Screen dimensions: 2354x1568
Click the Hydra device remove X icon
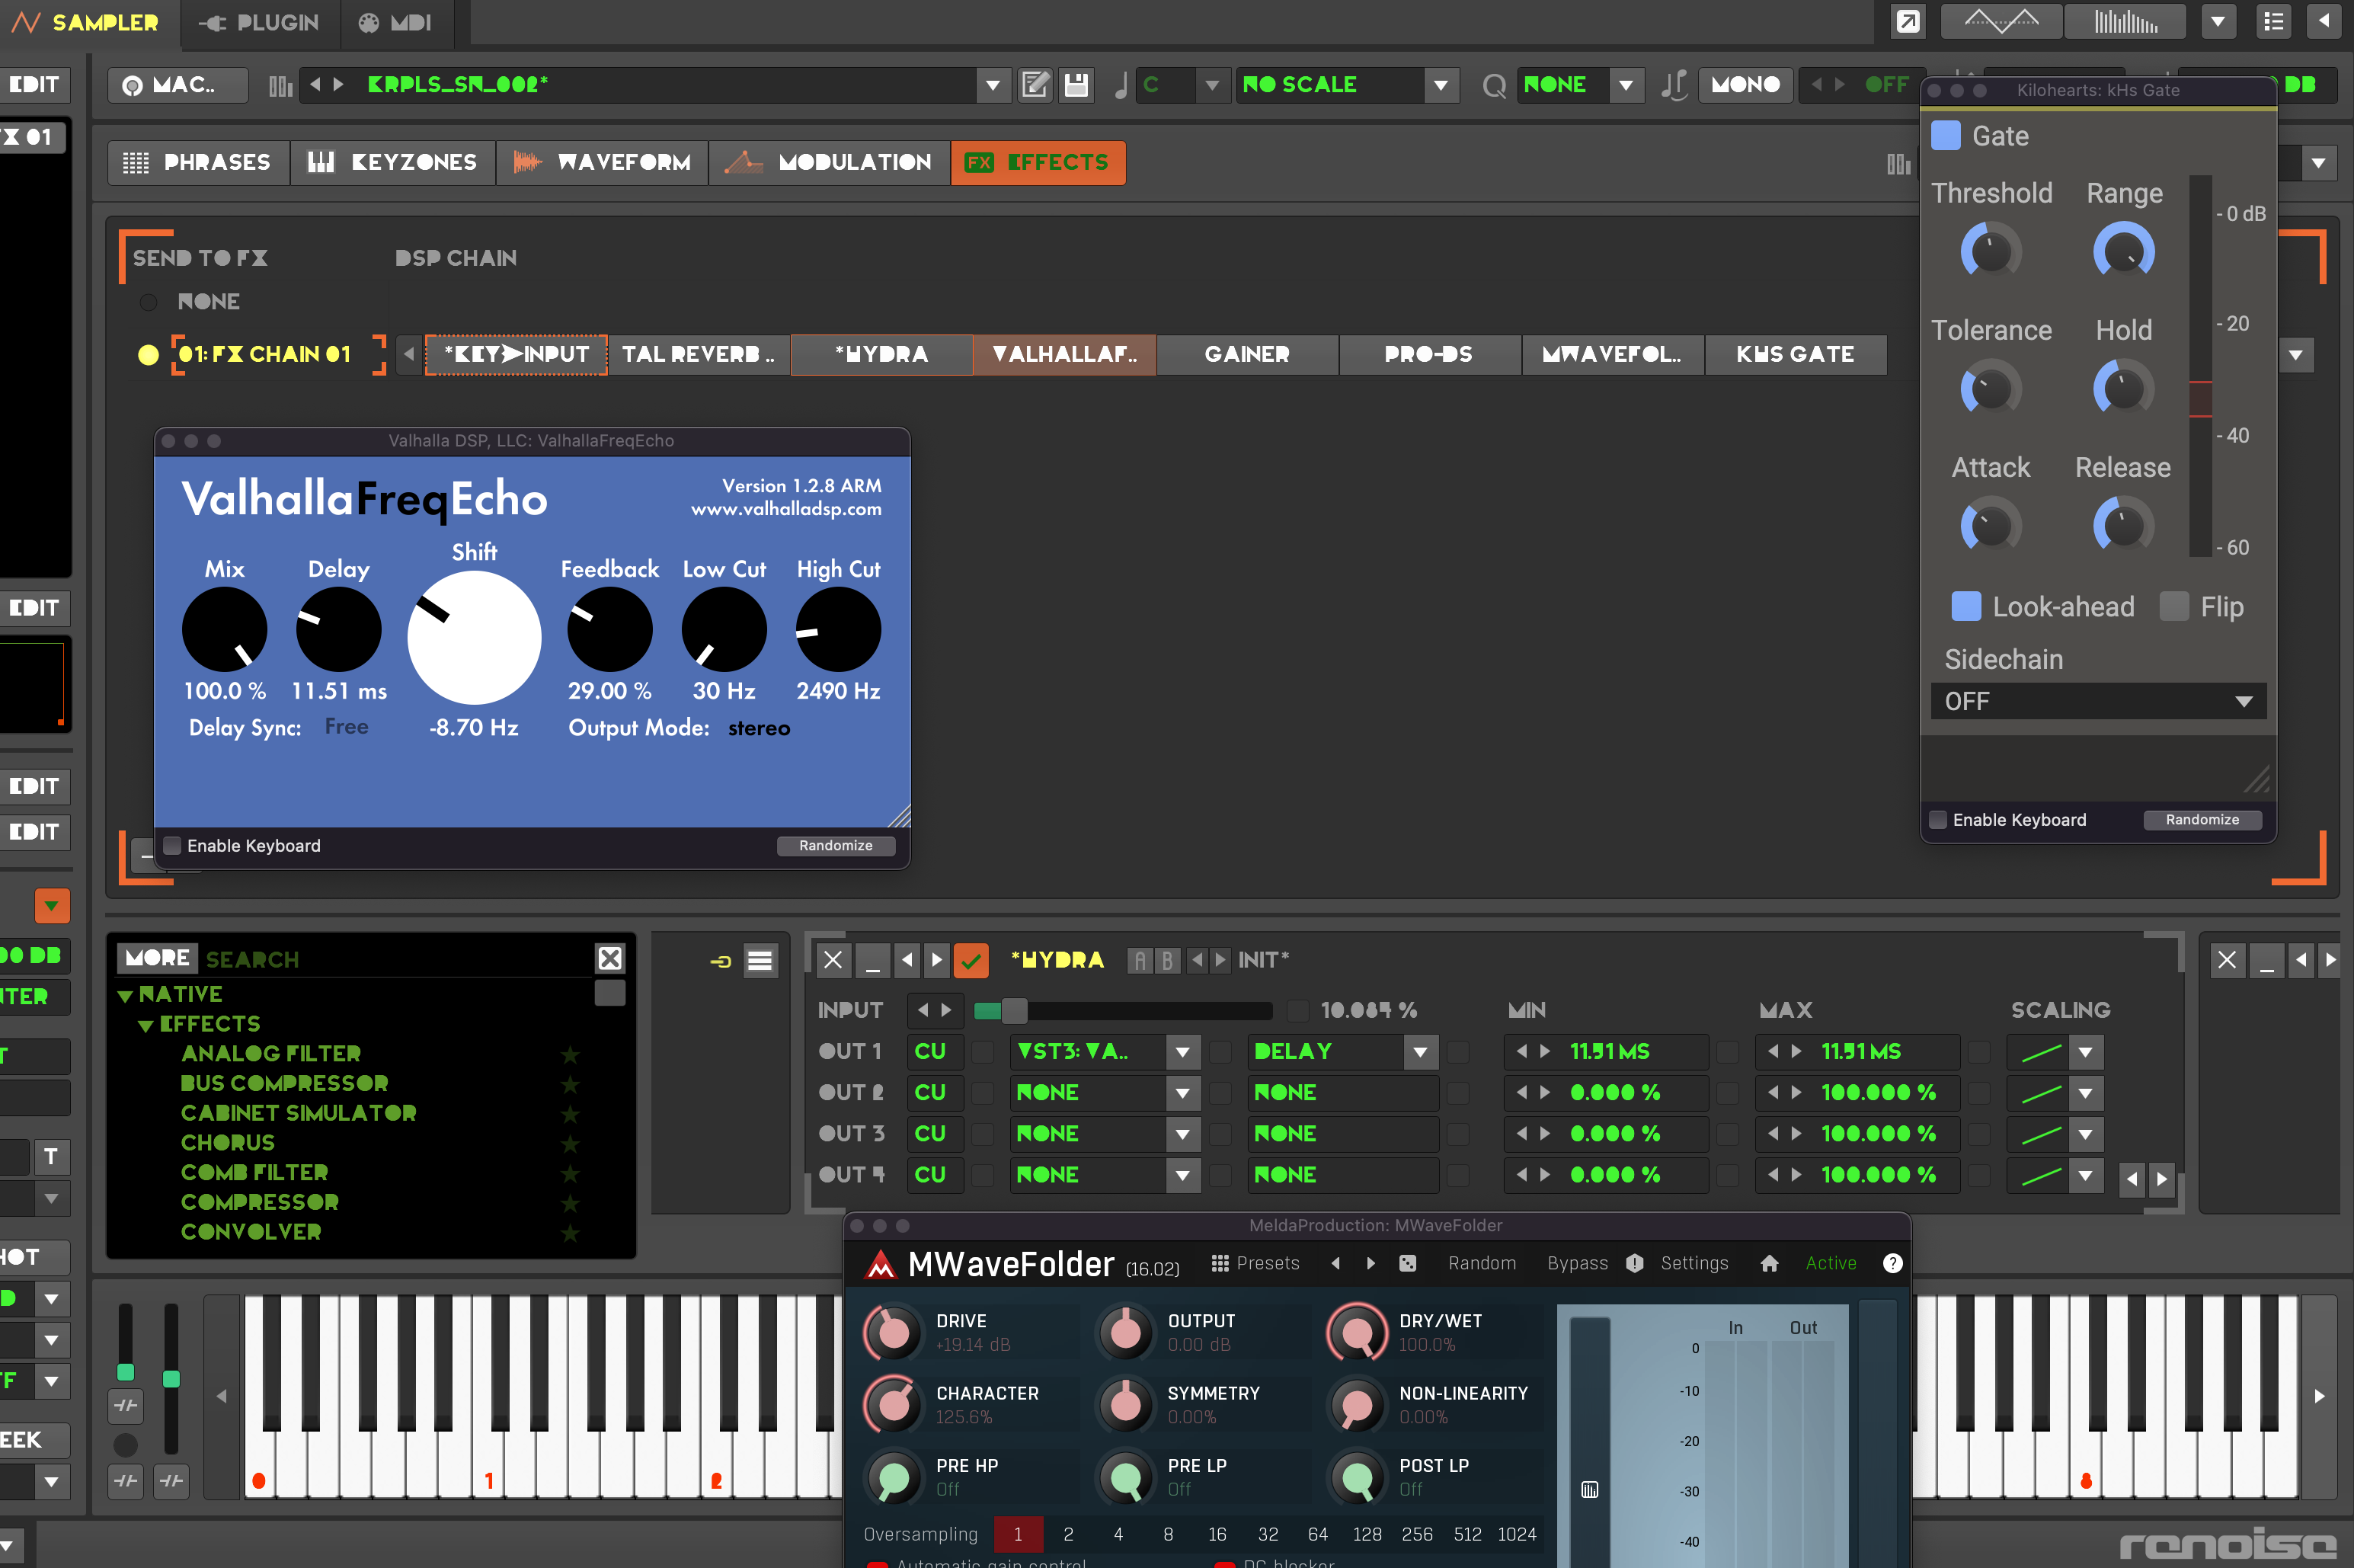coord(833,961)
